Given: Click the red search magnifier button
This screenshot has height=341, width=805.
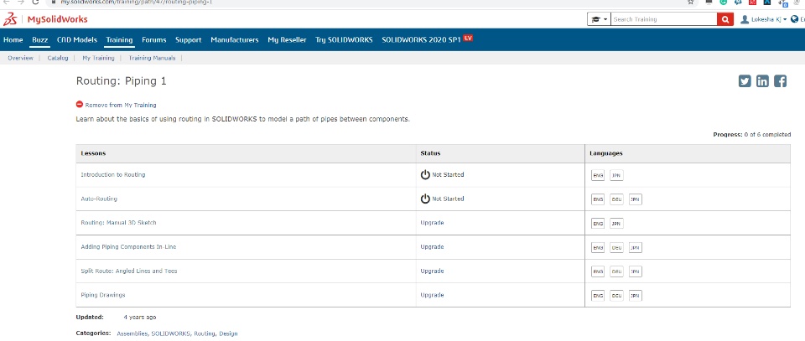Looking at the screenshot, I should coord(724,19).
